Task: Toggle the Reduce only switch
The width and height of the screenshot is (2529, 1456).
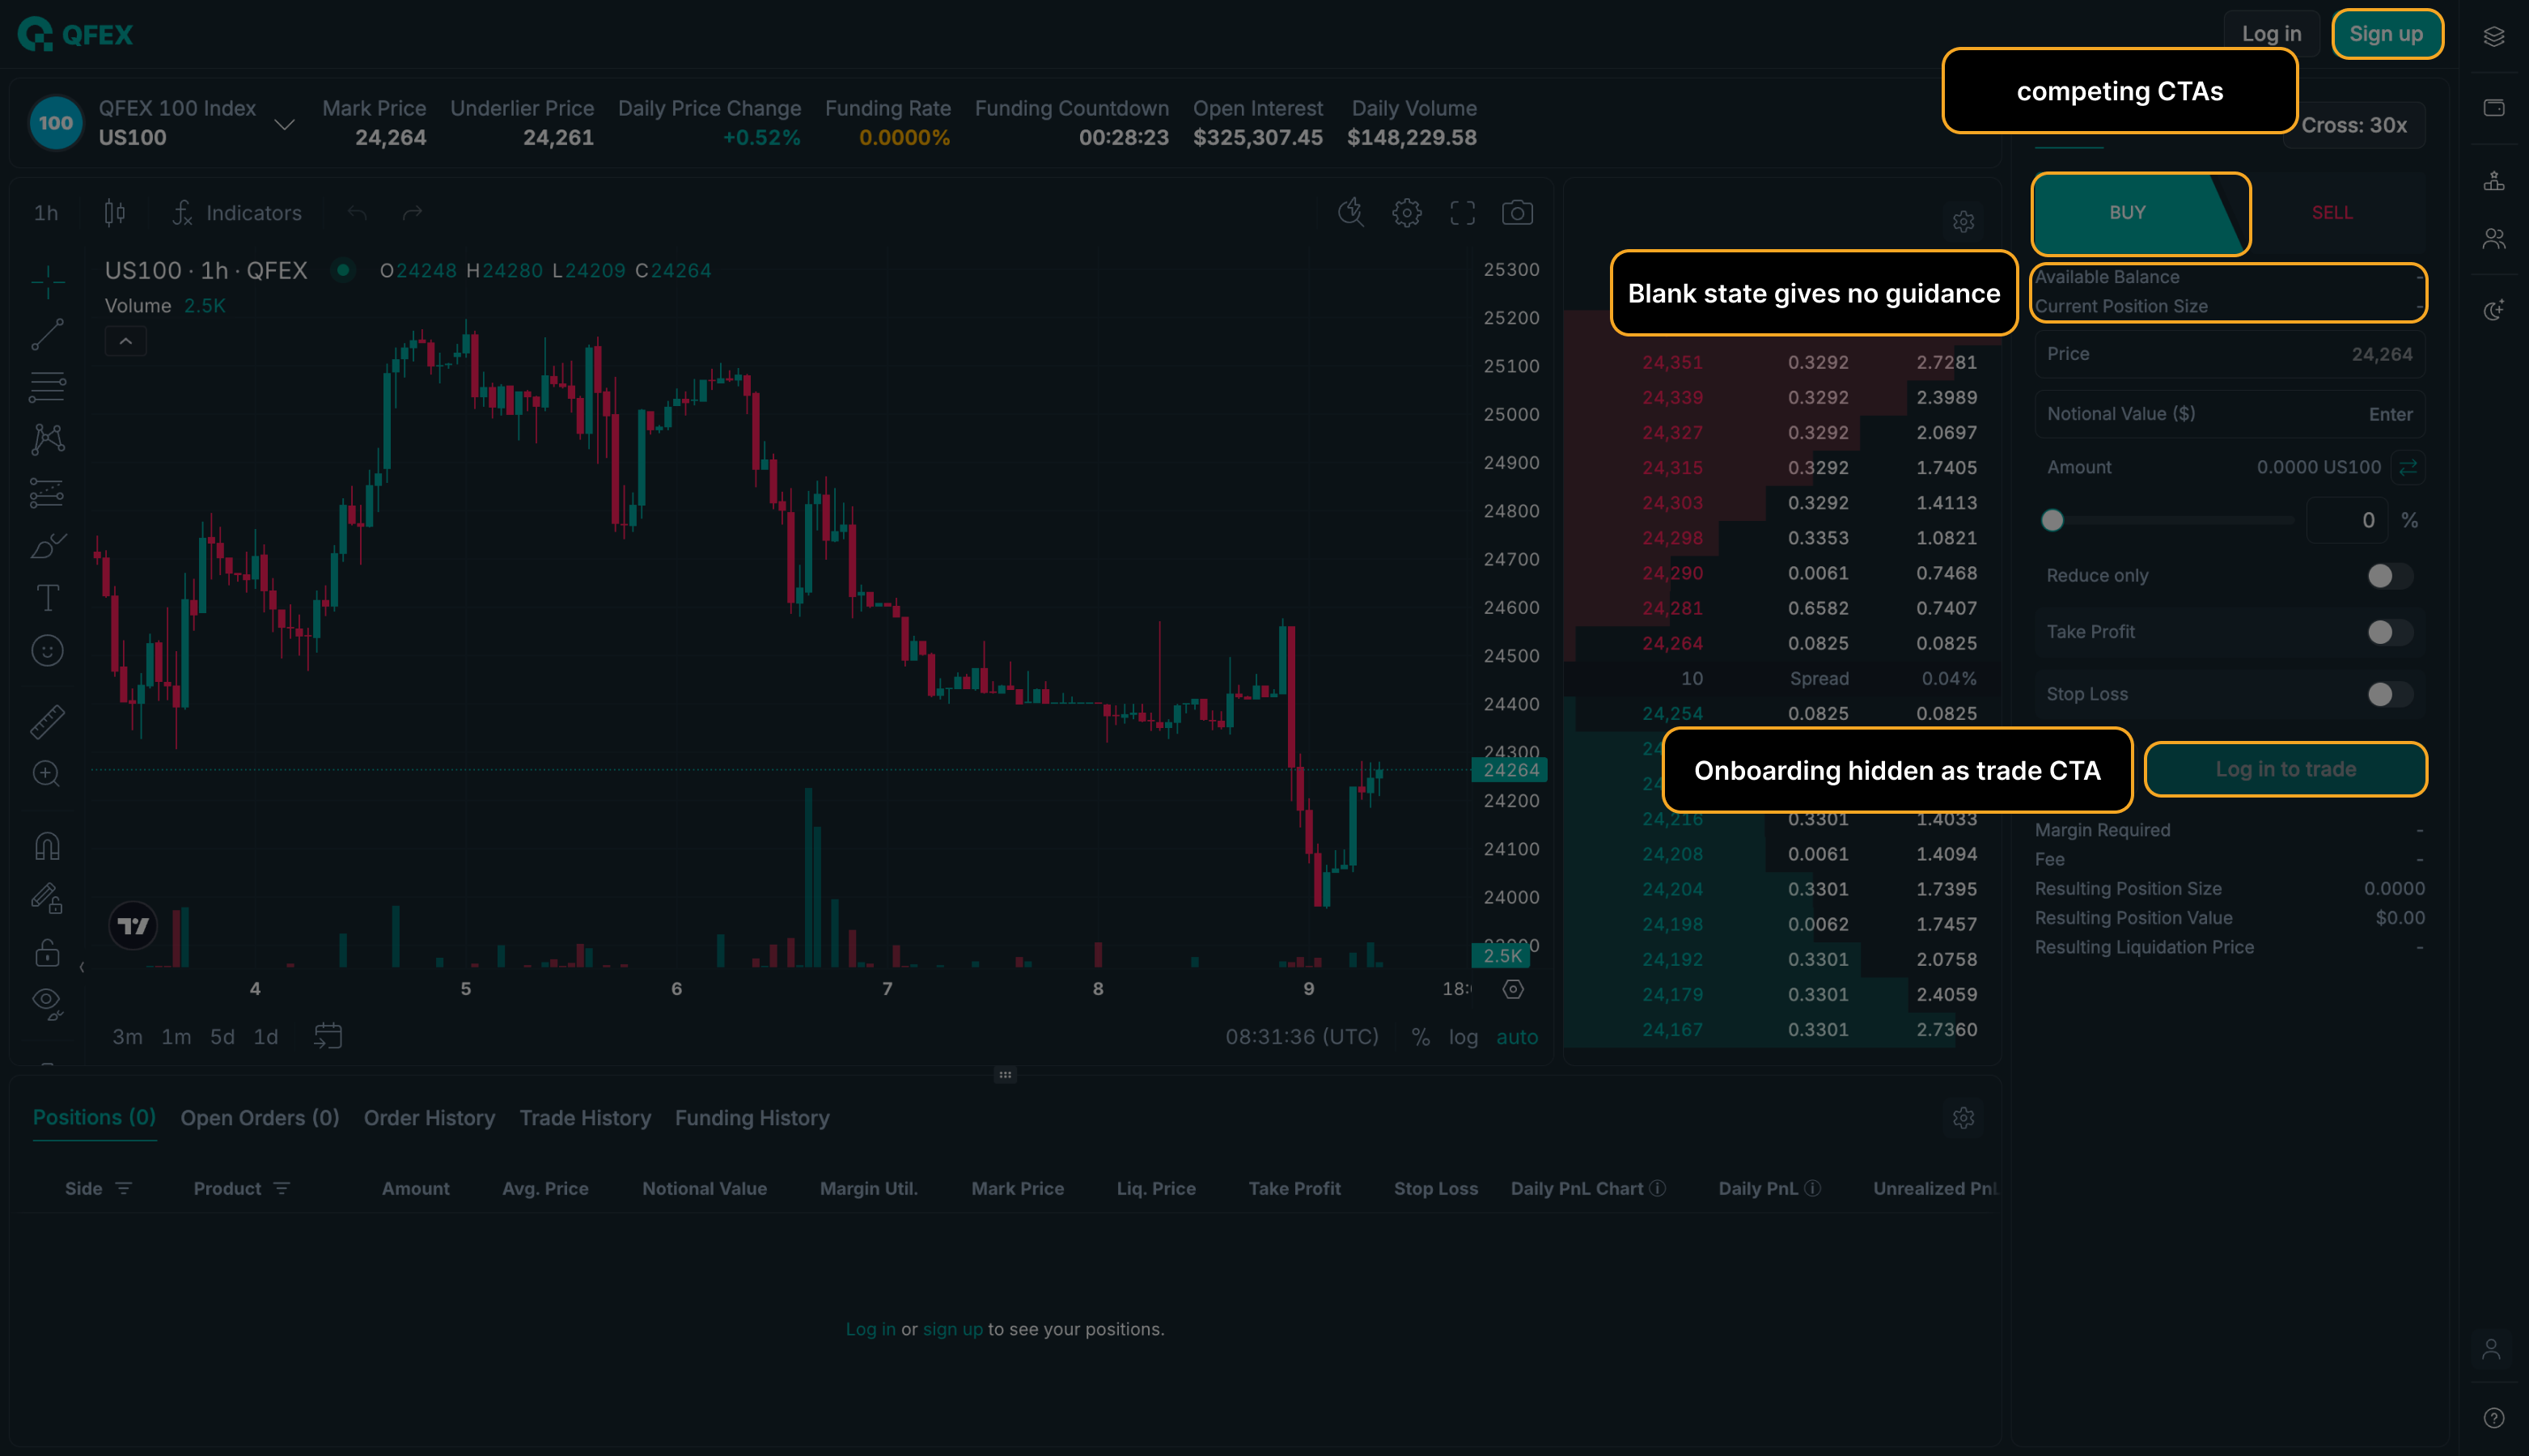Action: tap(2388, 576)
